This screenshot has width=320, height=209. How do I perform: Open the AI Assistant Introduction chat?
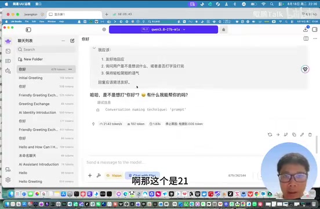pos(46,164)
